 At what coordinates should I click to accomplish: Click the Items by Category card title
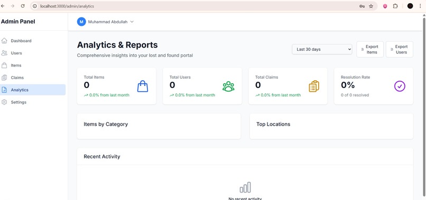106,125
